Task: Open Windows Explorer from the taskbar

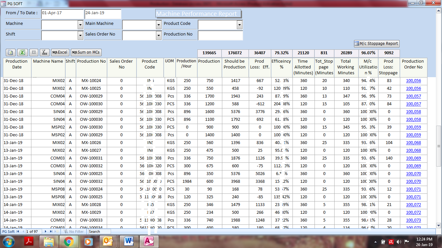Action: pyautogui.click(x=49, y=242)
